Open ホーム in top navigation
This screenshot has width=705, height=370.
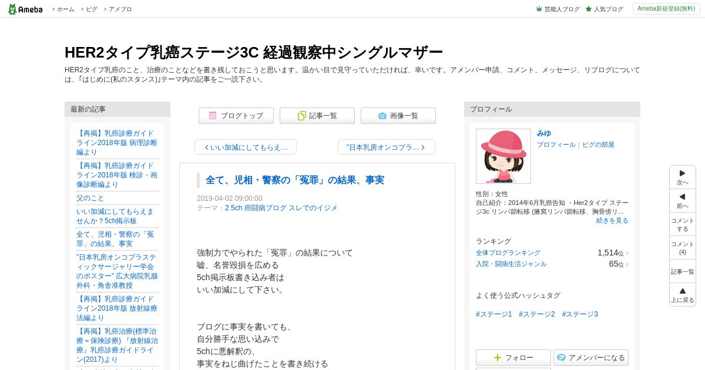65,9
